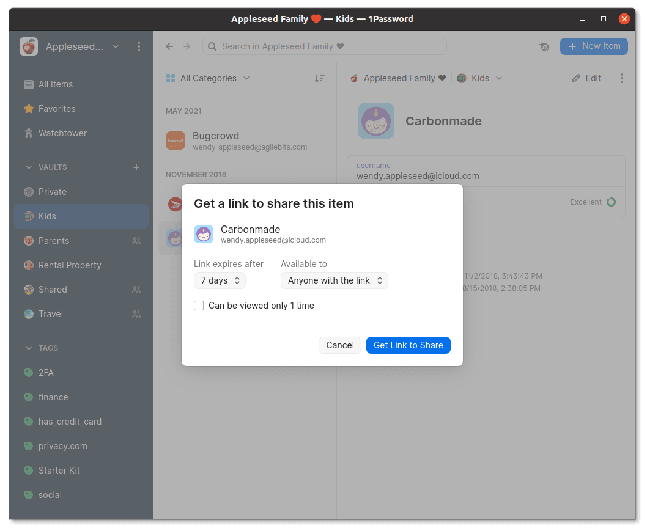Create a New Item
Image resolution: width=647 pixels, height=531 pixels.
594,46
